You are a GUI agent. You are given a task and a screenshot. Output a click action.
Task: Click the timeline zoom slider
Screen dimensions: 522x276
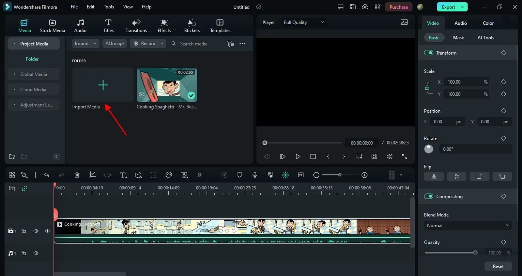coord(340,175)
